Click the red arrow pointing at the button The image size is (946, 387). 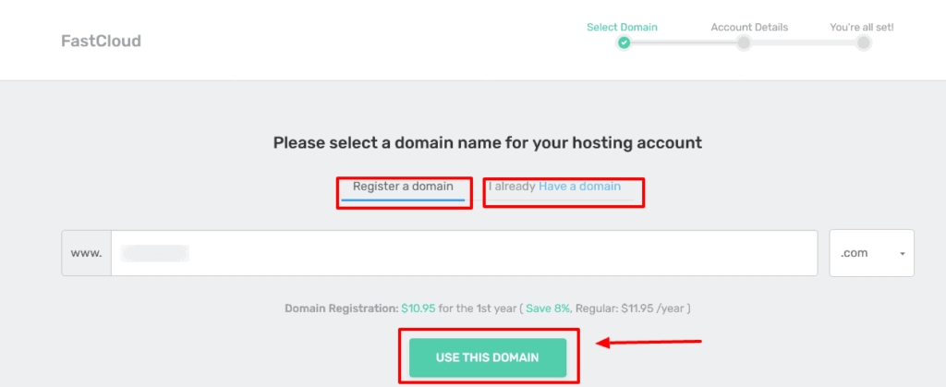click(x=649, y=343)
